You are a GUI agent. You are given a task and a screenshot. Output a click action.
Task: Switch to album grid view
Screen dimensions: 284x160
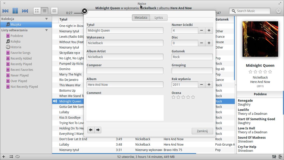[37, 11]
